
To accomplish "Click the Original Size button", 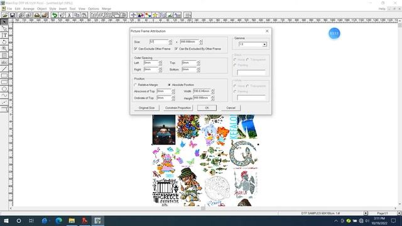I will (146, 108).
